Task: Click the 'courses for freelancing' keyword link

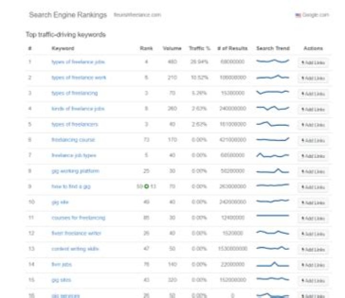Action: click(78, 218)
